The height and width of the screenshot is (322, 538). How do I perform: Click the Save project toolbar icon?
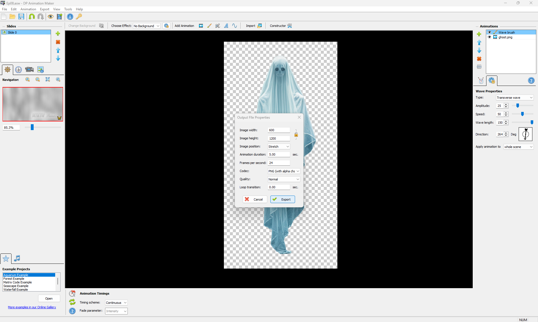click(21, 17)
